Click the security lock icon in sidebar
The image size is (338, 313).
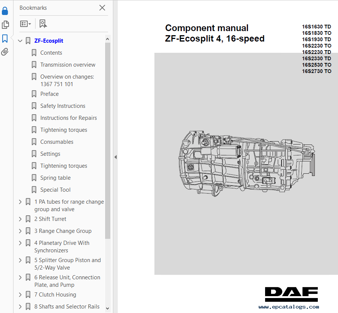point(5,11)
